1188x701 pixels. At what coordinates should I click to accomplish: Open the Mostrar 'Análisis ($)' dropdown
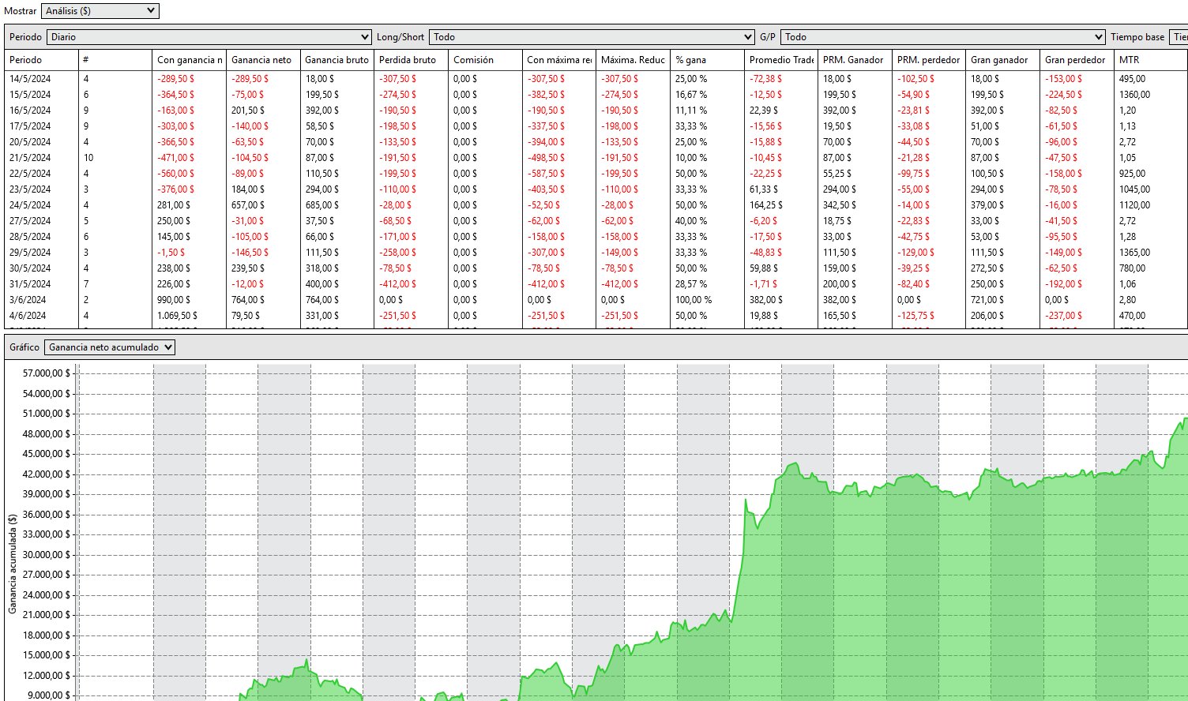[100, 11]
